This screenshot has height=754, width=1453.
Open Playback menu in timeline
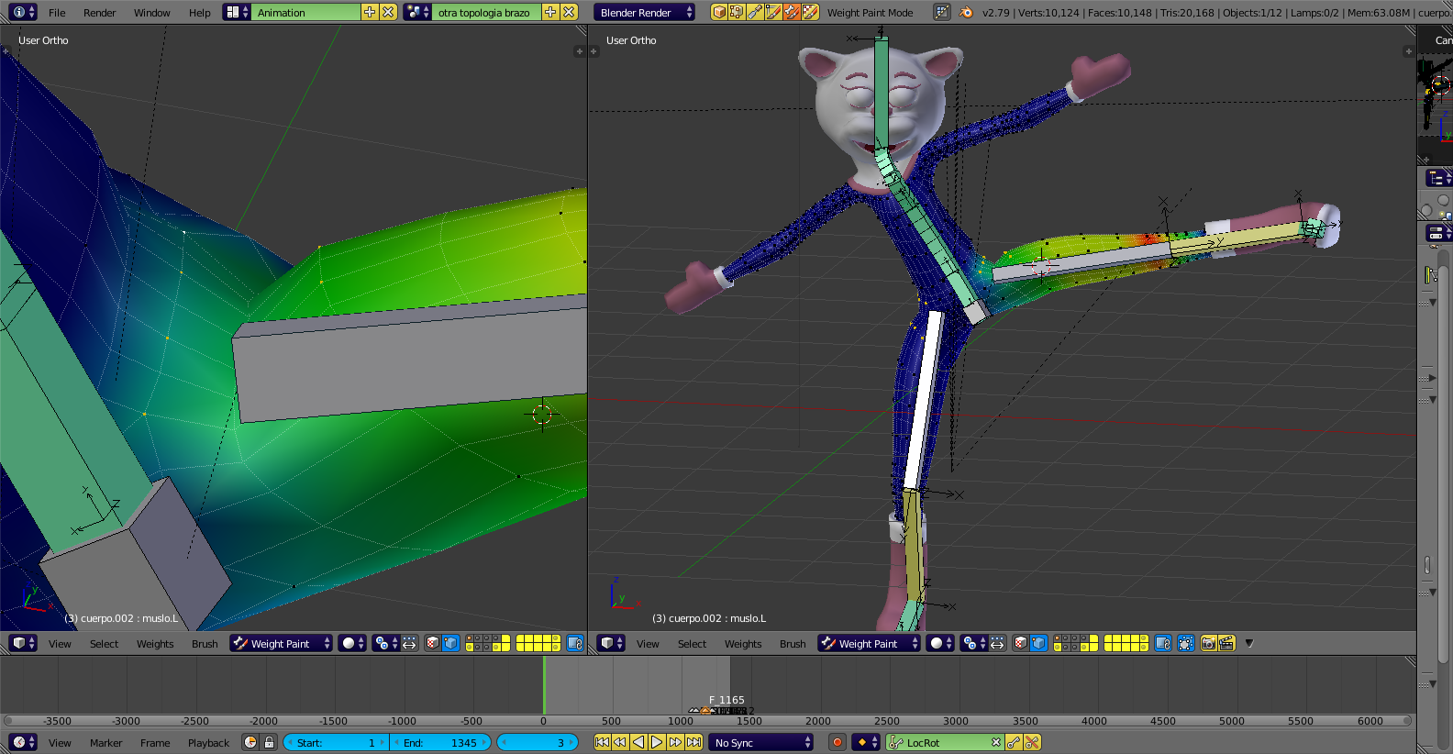(208, 743)
